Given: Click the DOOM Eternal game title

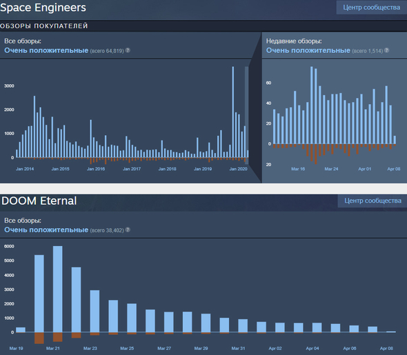Looking at the screenshot, I should coord(39,201).
